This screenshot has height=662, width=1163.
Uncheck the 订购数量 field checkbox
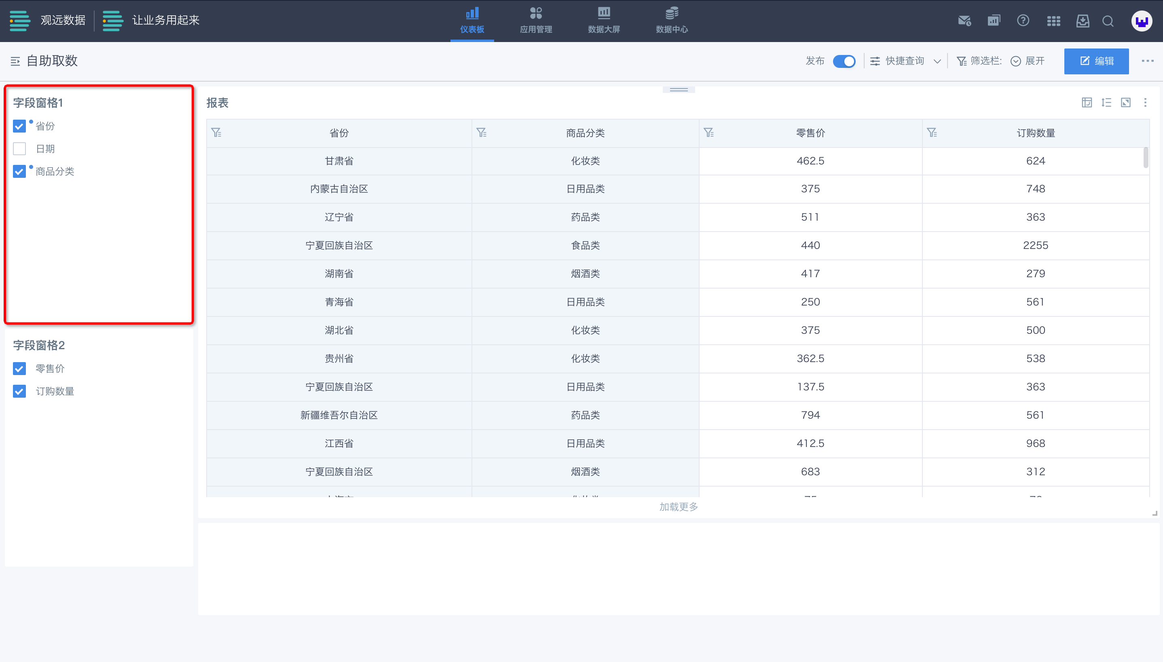tap(19, 391)
